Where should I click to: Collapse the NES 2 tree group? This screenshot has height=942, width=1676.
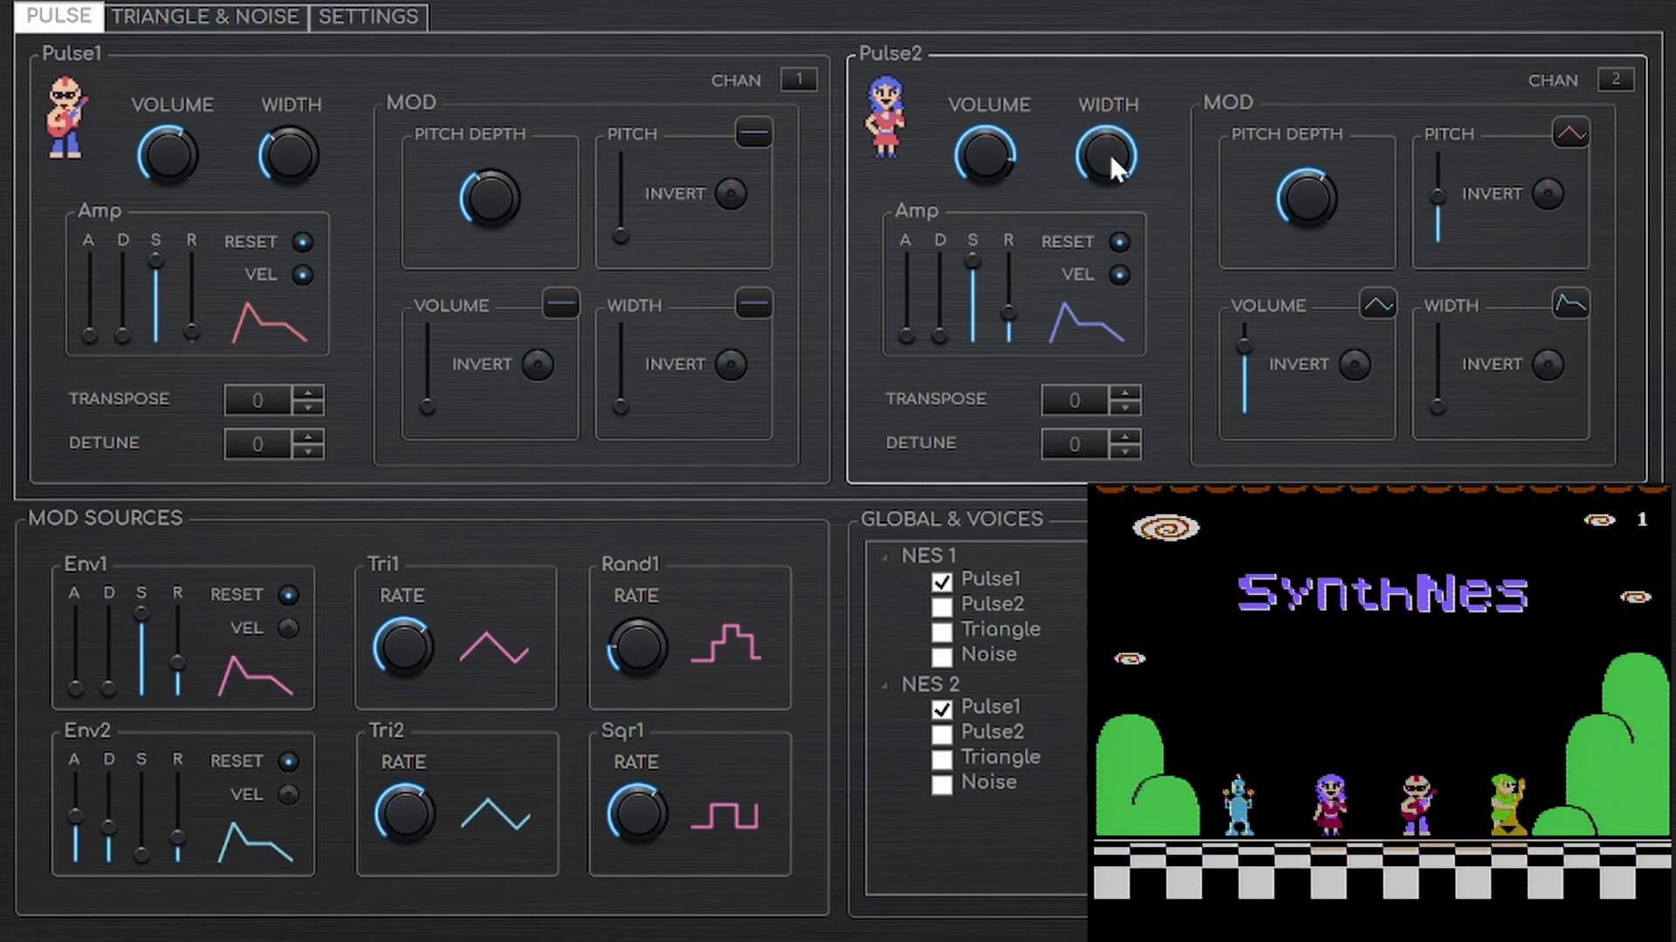pos(885,686)
